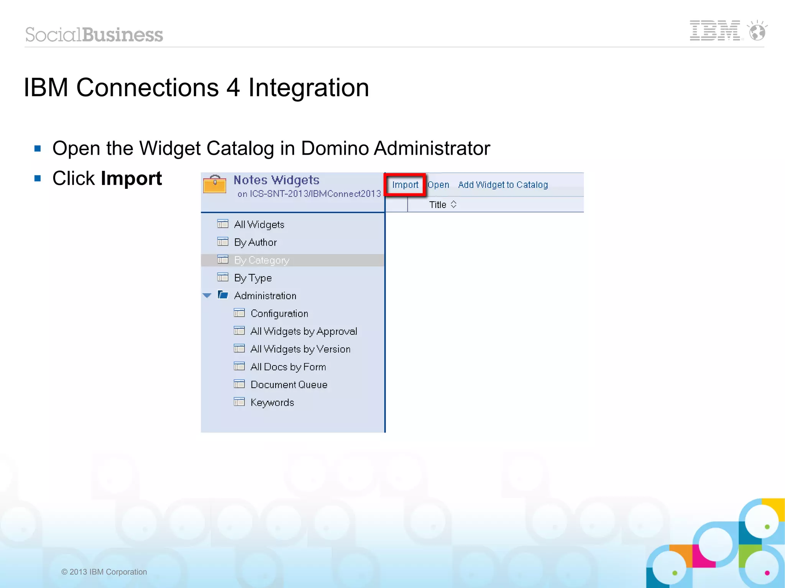Collapse the Administration folder arrow
The height and width of the screenshot is (588, 785).
(x=207, y=295)
